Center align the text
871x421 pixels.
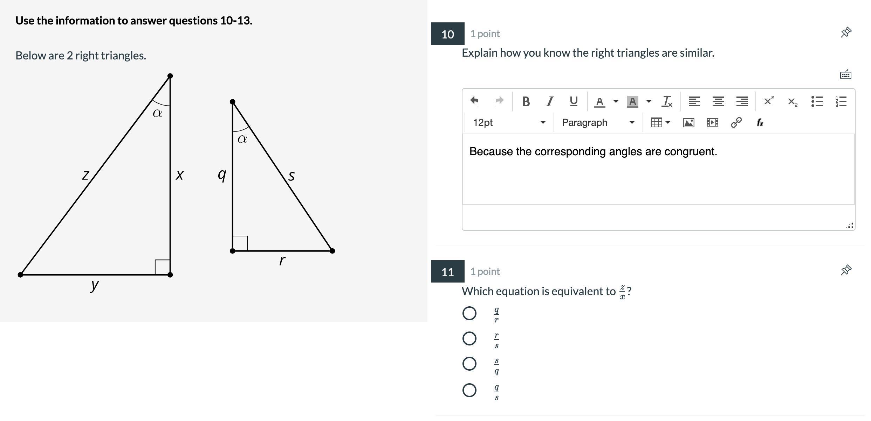point(718,102)
